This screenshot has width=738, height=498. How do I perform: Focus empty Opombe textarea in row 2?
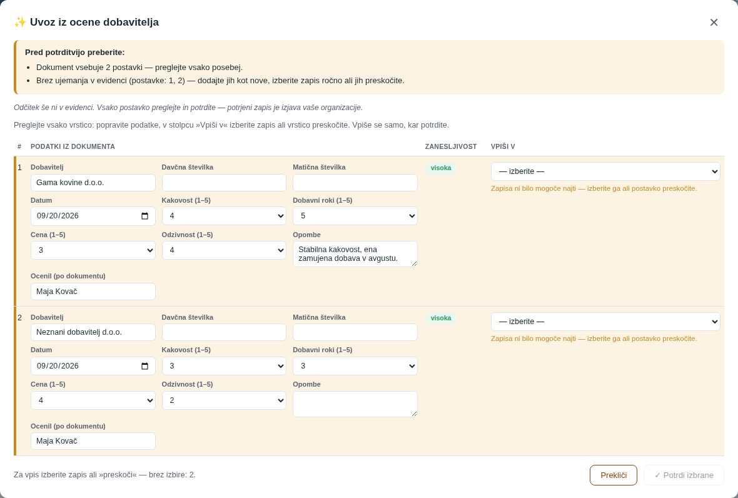click(355, 404)
